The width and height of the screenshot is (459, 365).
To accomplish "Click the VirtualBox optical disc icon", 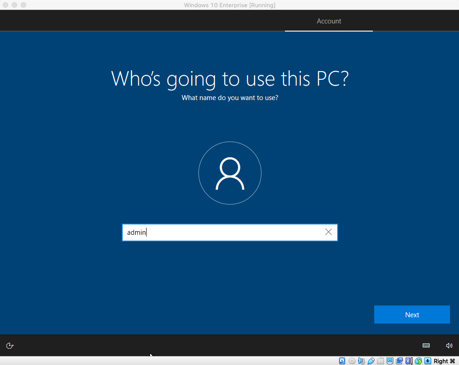I will click(x=352, y=361).
